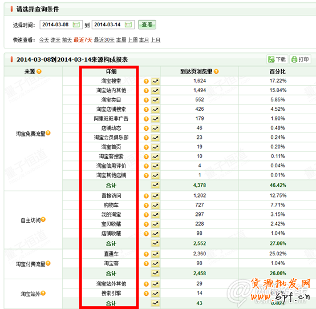The image size is (316, 309).
Task: Click help icon beside 淘宝搜索
Action: coord(146,81)
